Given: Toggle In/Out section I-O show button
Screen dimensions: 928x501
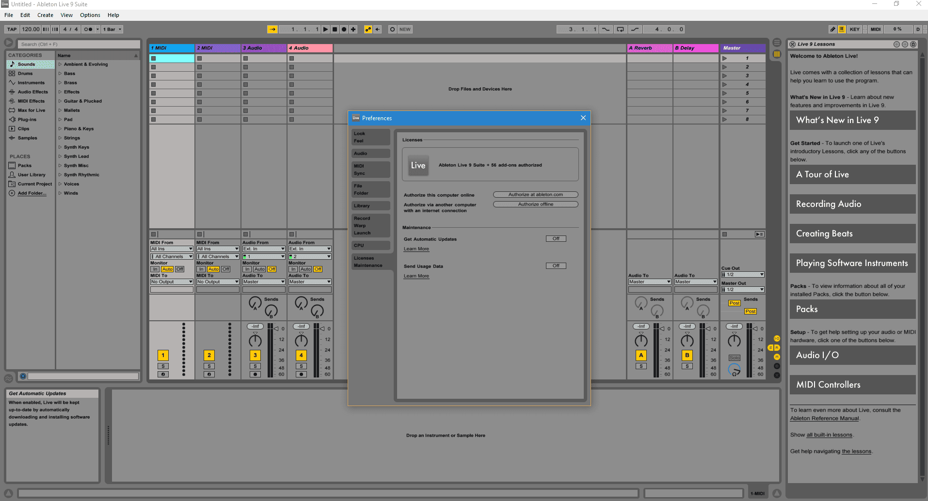Looking at the screenshot, I should [777, 339].
